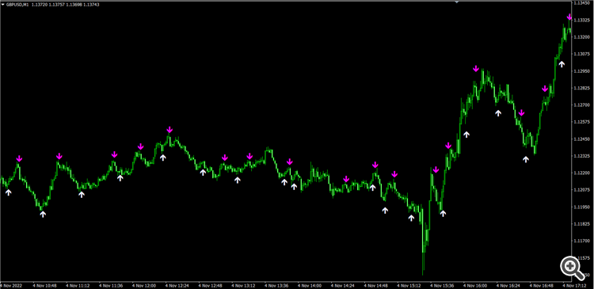
Task: Click the 4 Nov 15:36 time label
Action: pyautogui.click(x=443, y=286)
